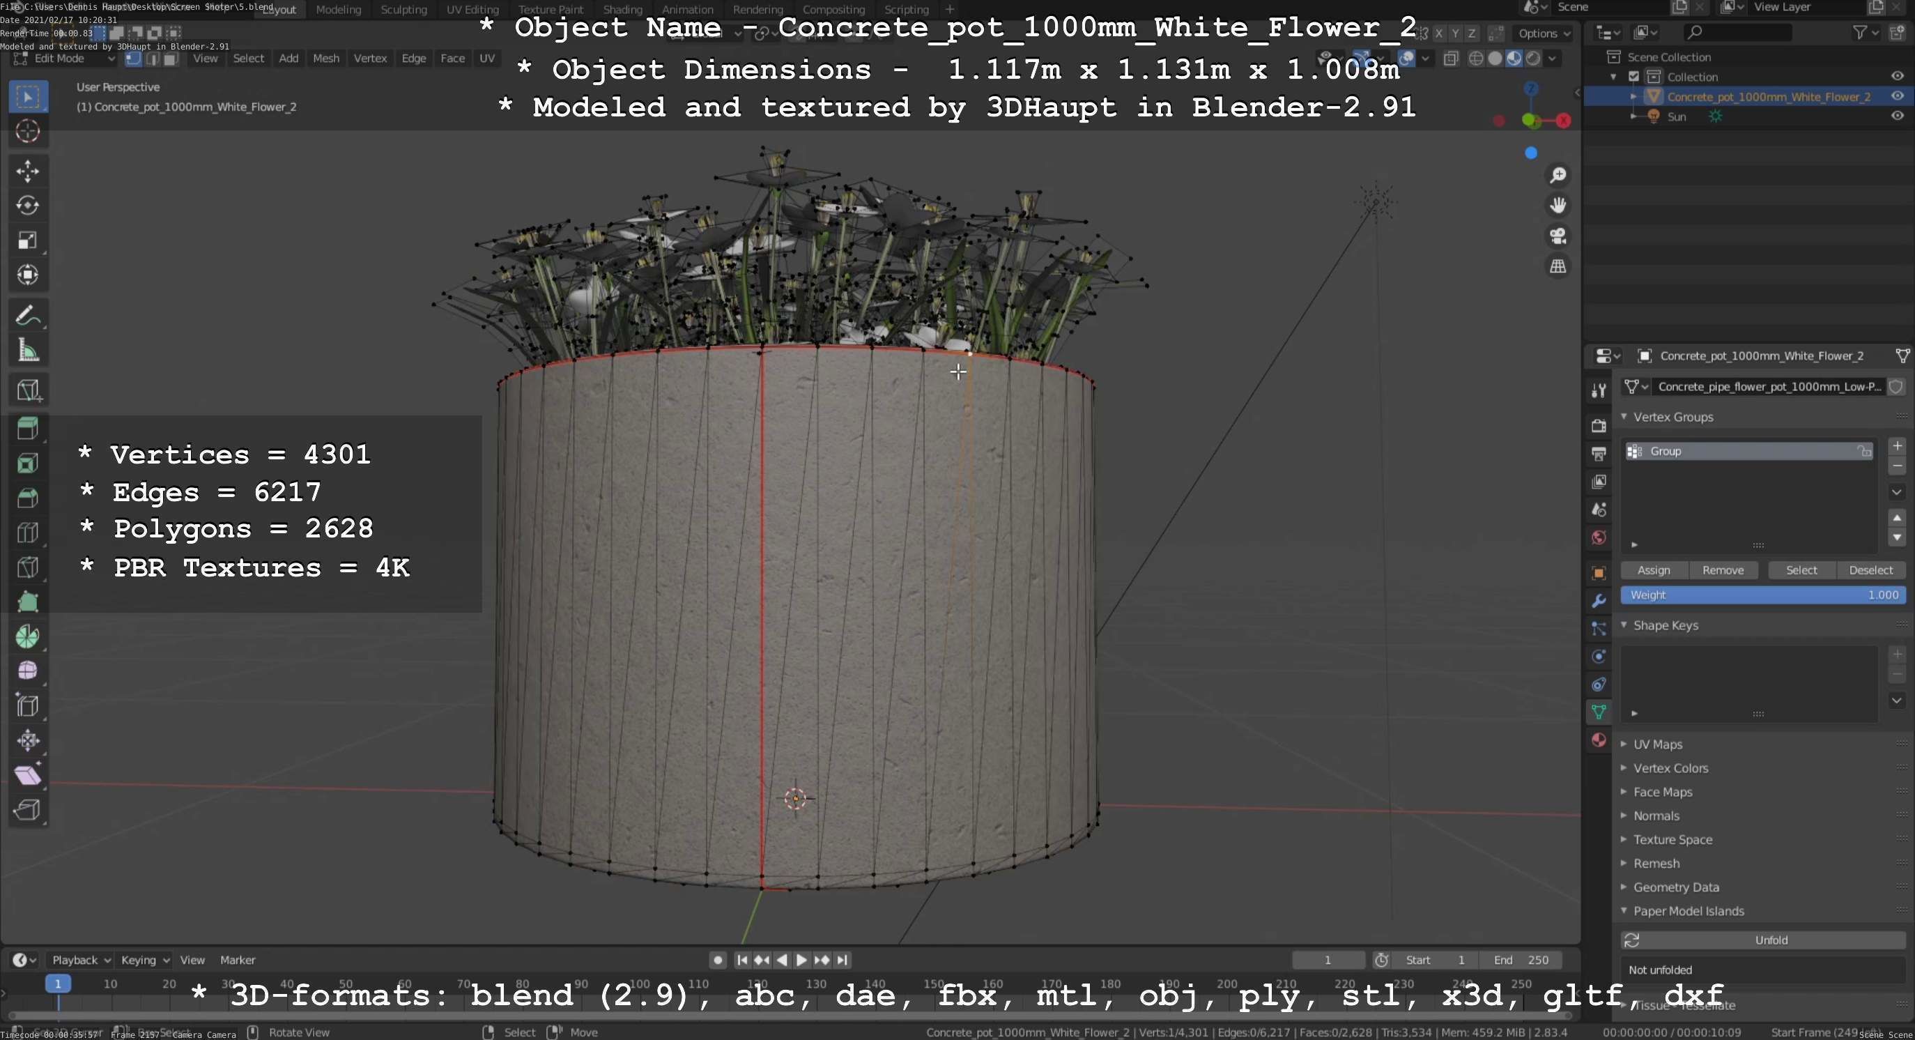This screenshot has width=1915, height=1040.
Task: Toggle X-ray display in viewport header
Action: point(1450,59)
